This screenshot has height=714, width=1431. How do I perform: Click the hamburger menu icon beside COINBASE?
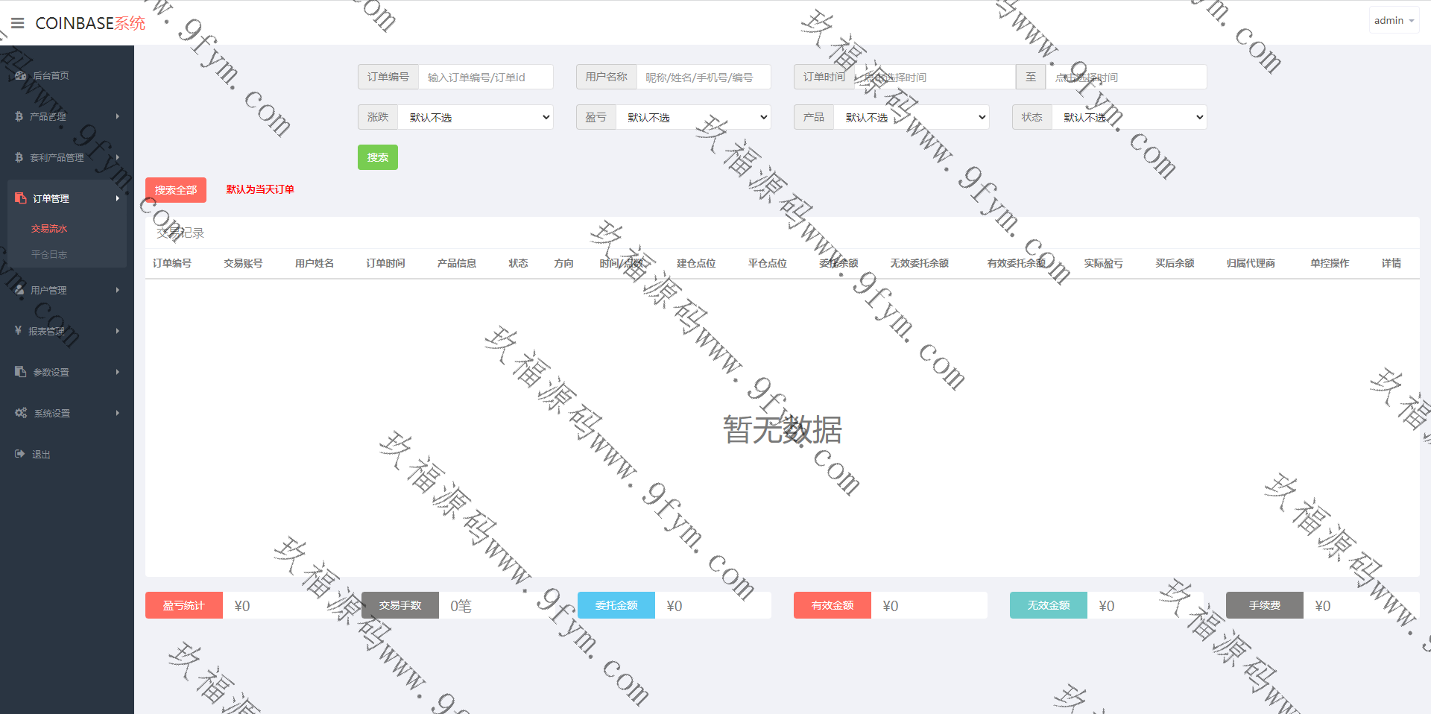pos(18,23)
